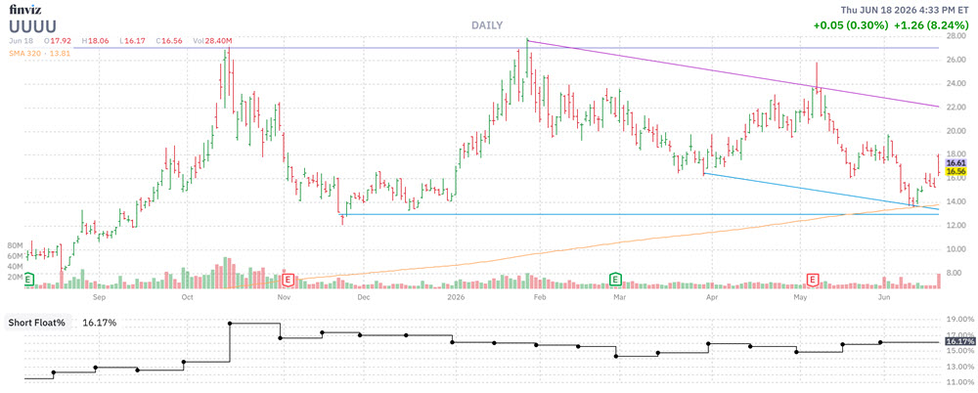This screenshot has width=978, height=393.
Task: Open the green earnings marker near August
Action: 28,280
